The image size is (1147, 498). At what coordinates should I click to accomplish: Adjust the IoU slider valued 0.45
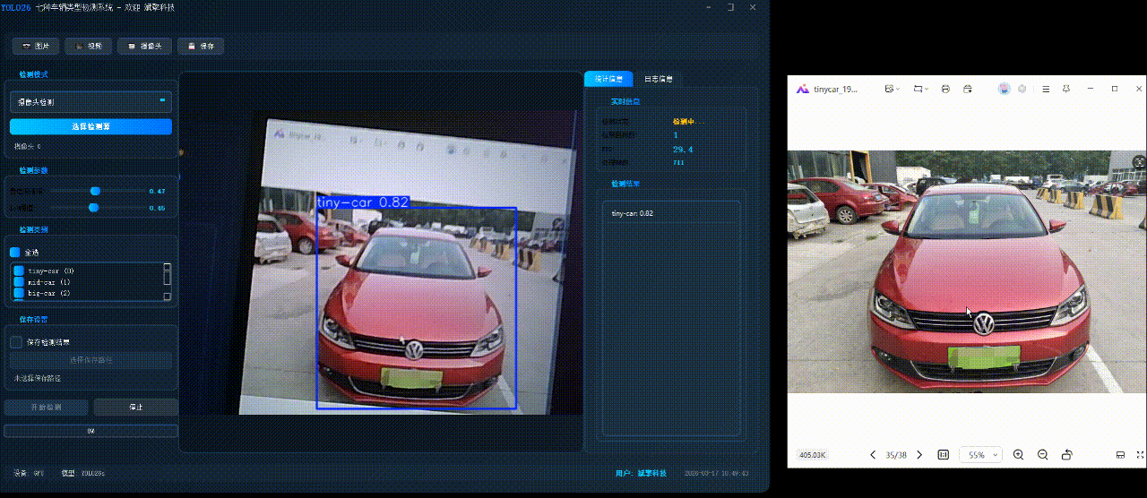point(92,208)
